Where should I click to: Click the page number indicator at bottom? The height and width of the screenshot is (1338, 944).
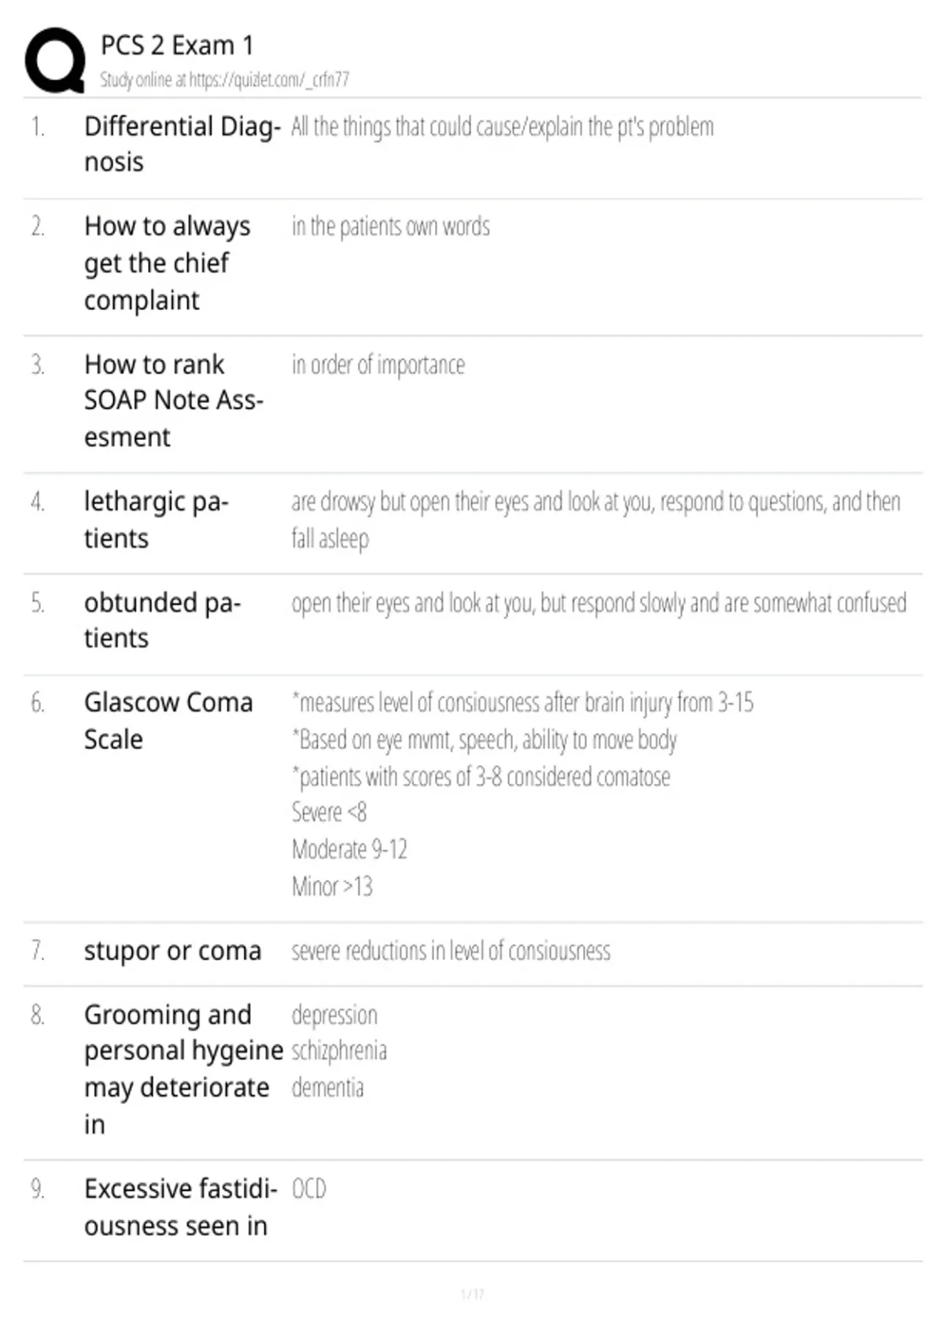click(x=472, y=1294)
